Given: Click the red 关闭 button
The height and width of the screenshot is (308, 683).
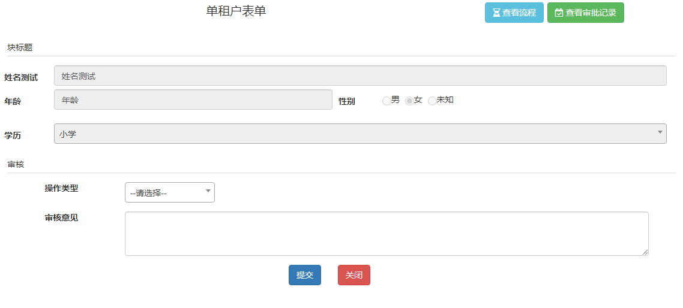Looking at the screenshot, I should [354, 275].
